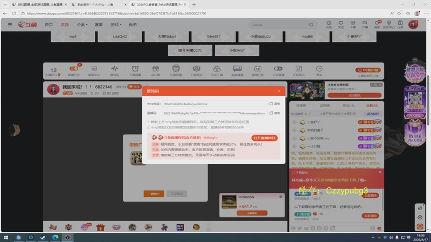This screenshot has width=431, height=242.
Task: Check the 不再提示 checkbox
Action: (293, 173)
